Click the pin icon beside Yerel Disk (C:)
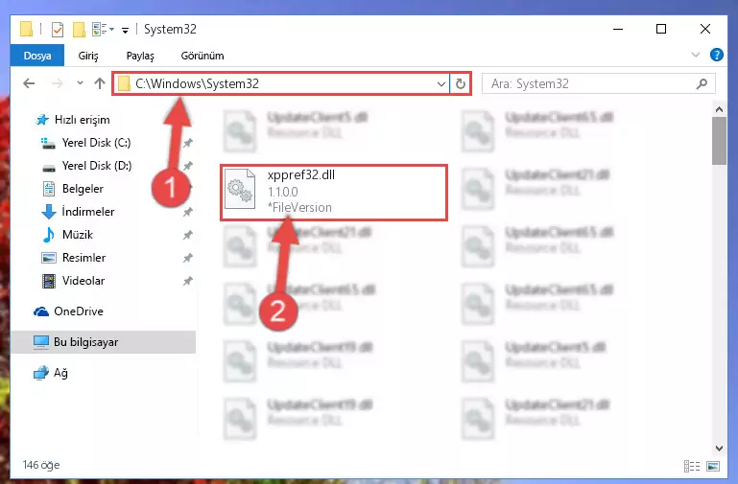 pyautogui.click(x=187, y=143)
